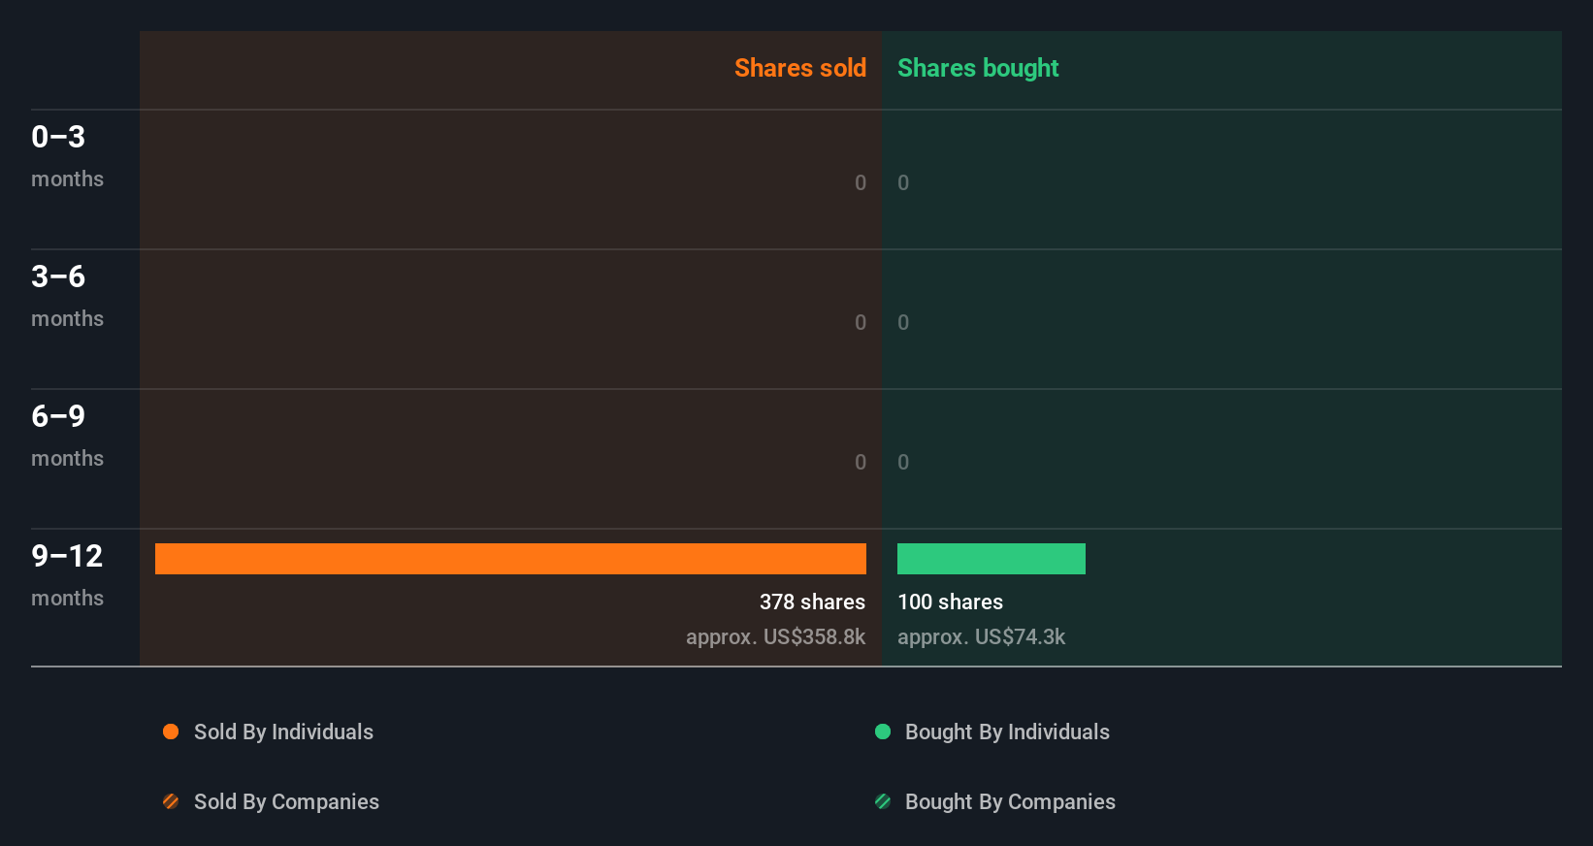
Task: Click the striped Sold By Companies legend icon
Action: click(x=171, y=801)
